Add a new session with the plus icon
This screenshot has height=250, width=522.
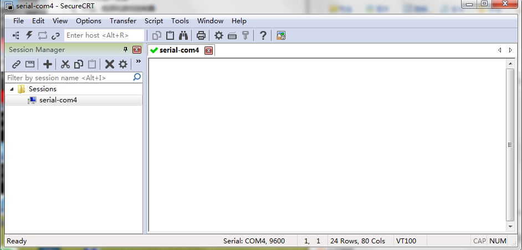[x=48, y=64]
